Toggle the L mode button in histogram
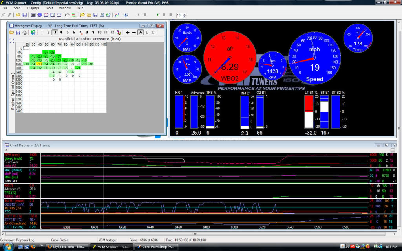The width and height of the screenshot is (402, 251). (x=147, y=32)
